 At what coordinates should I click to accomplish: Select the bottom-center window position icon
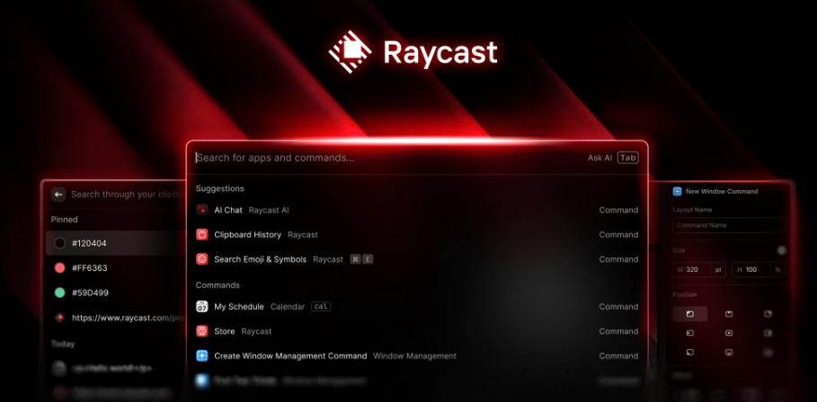click(729, 352)
